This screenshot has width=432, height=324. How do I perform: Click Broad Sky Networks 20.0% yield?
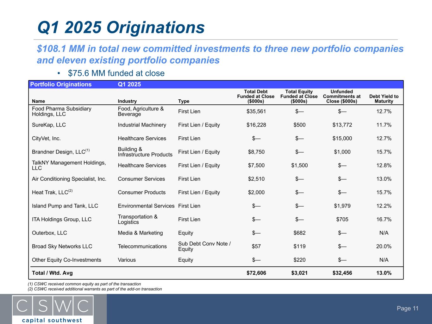[384, 246]
